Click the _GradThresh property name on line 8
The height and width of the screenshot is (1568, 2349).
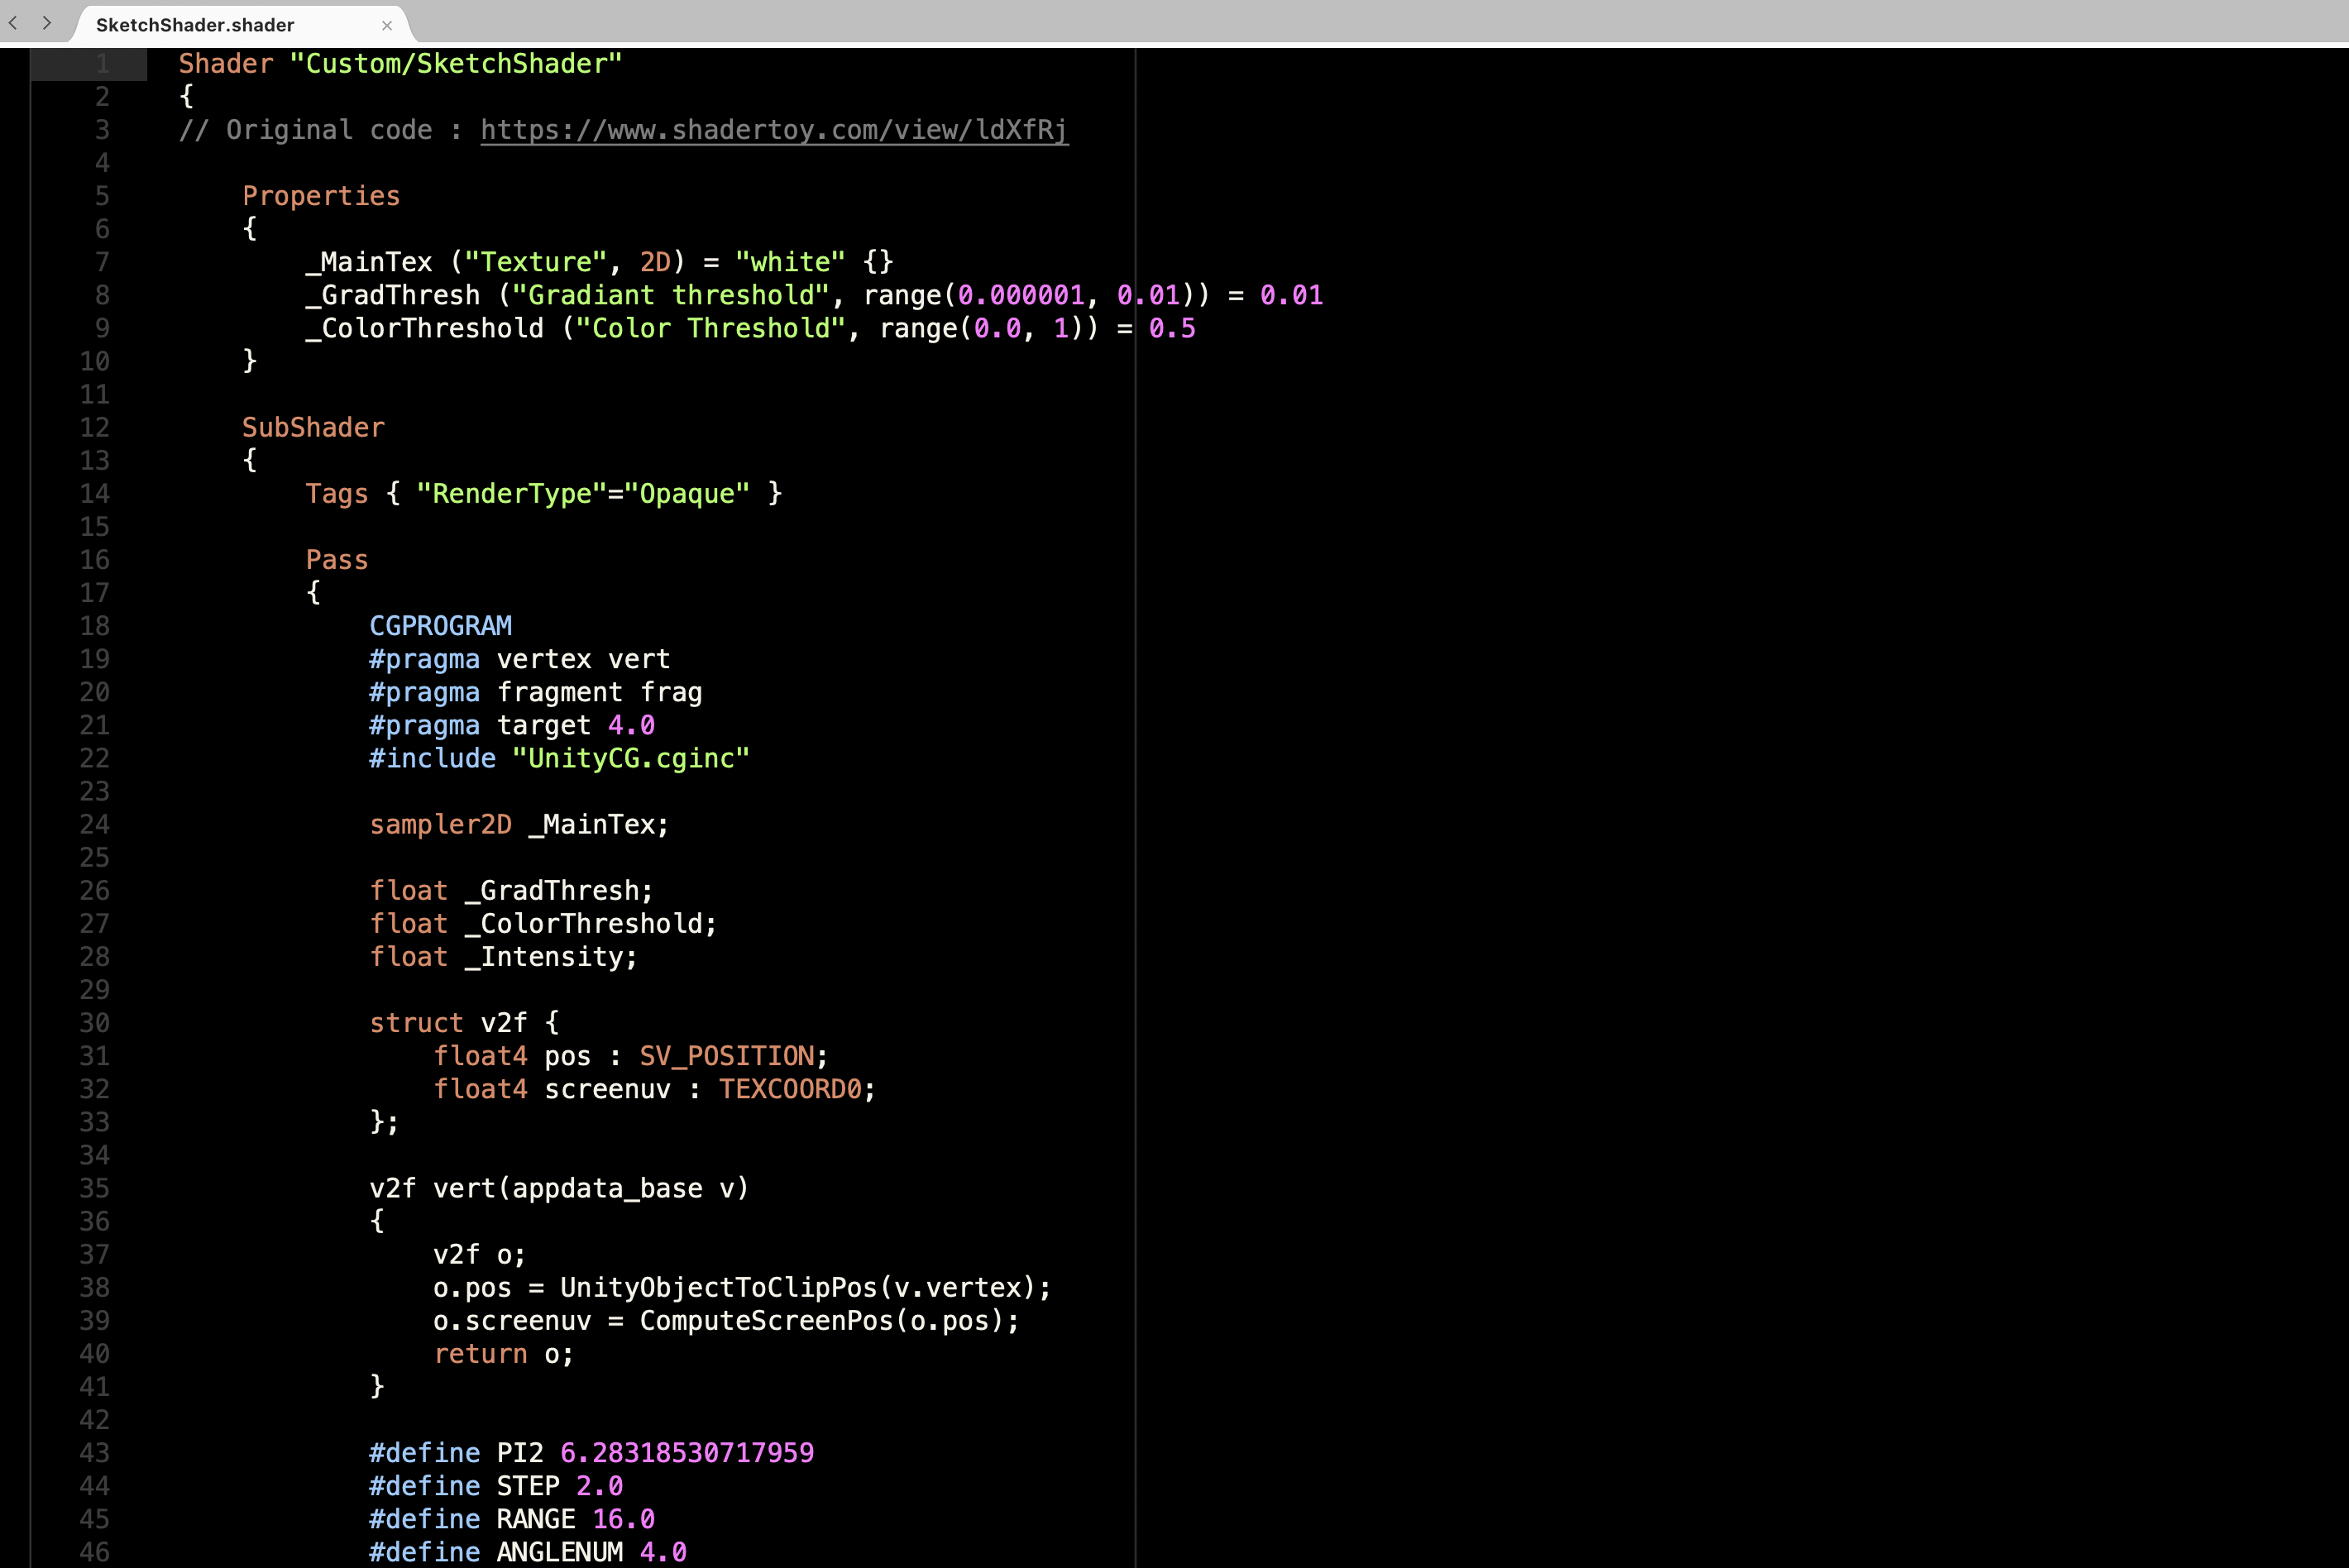coord(393,295)
